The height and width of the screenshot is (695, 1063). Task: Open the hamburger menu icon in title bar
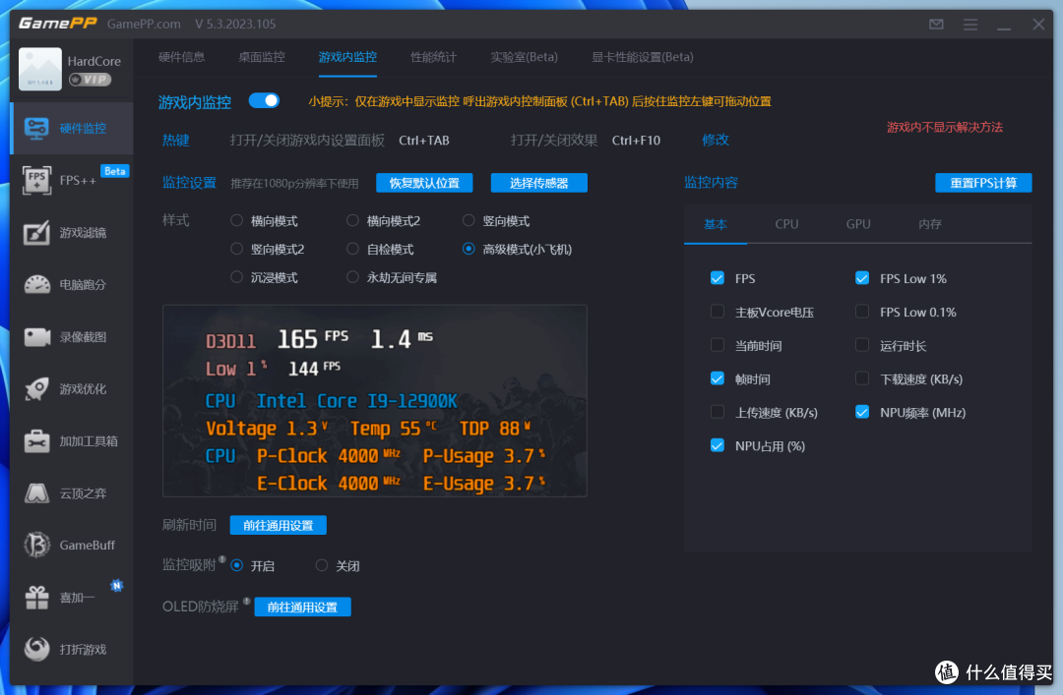(970, 25)
